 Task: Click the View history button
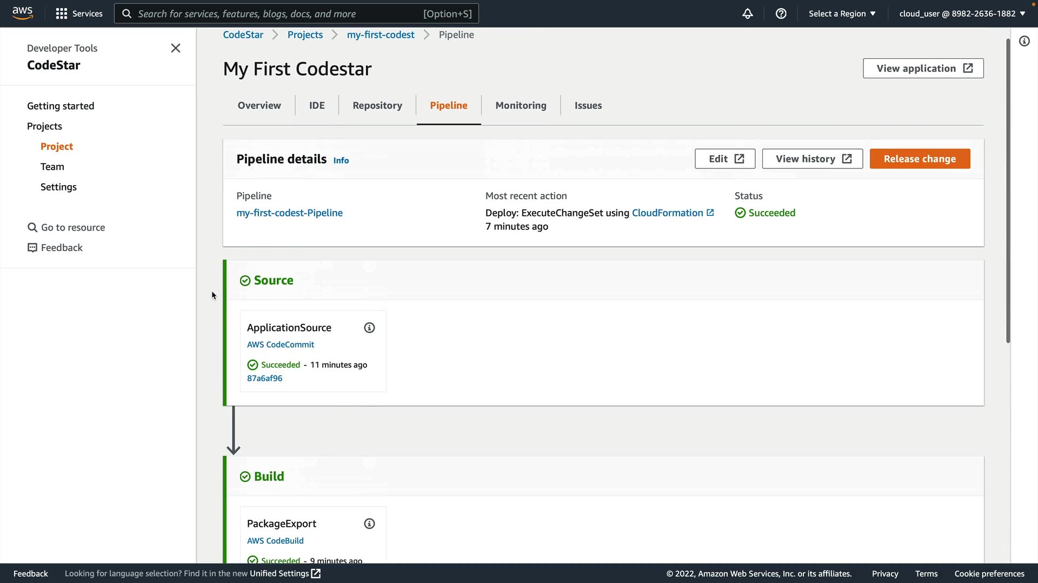pyautogui.click(x=812, y=159)
